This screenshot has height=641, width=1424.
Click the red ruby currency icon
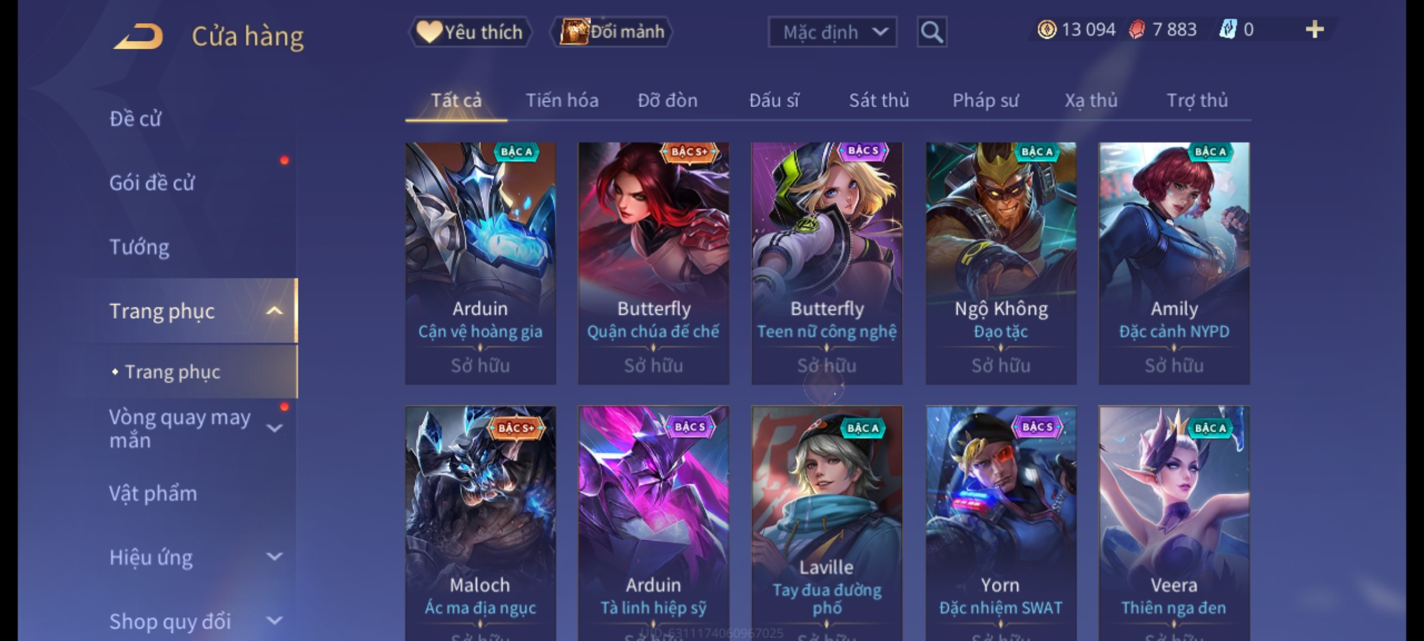1136,30
